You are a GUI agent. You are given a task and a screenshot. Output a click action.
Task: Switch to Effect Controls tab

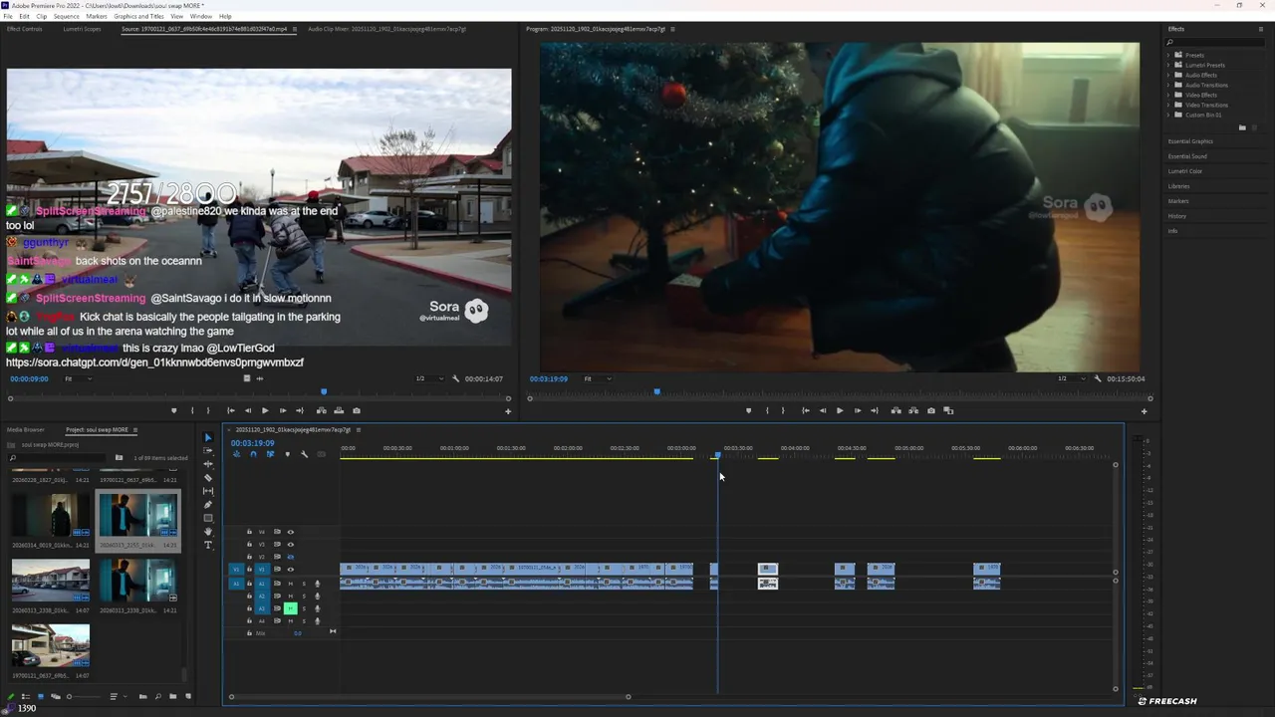click(25, 29)
